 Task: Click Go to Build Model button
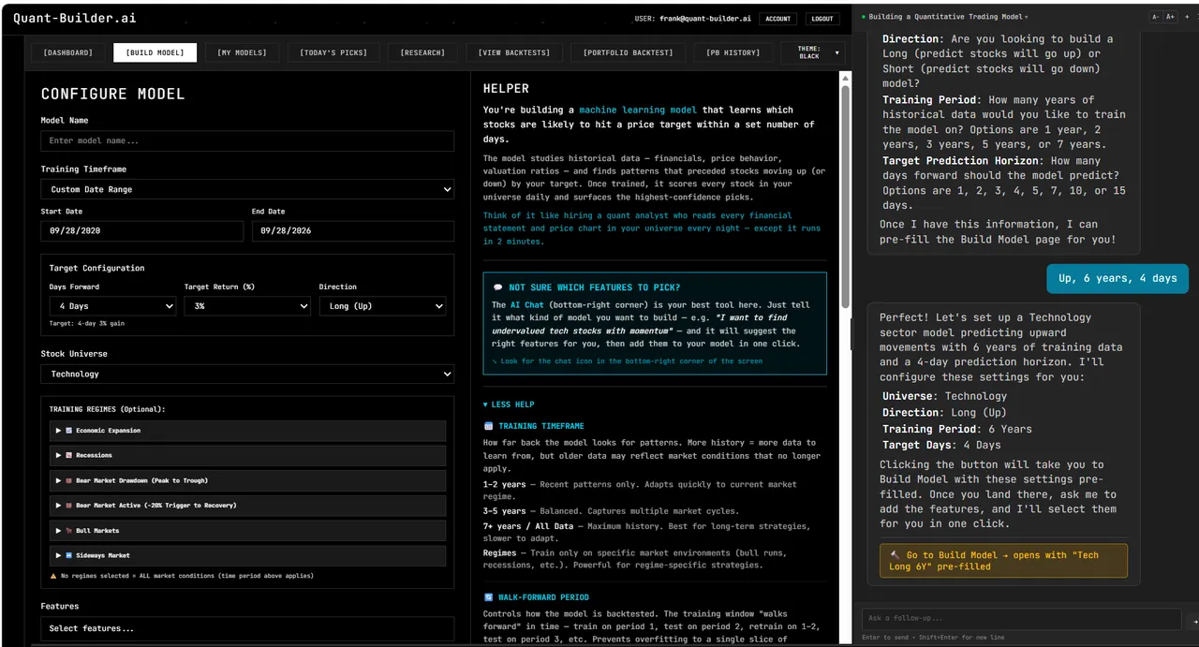[1003, 561]
